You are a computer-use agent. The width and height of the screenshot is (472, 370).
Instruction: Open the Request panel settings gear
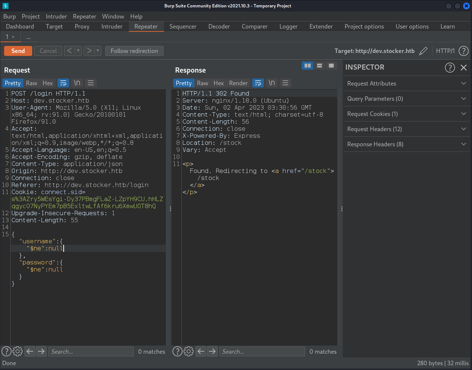pyautogui.click(x=17, y=351)
